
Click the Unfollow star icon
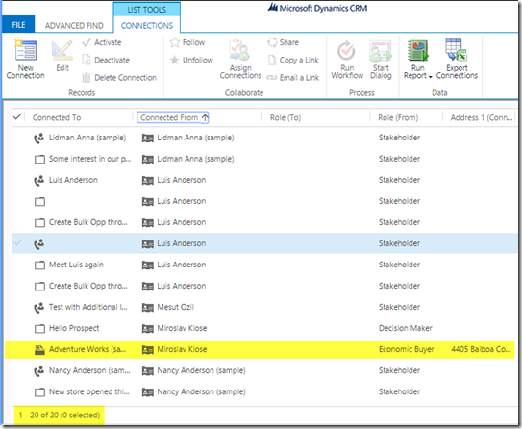click(174, 60)
